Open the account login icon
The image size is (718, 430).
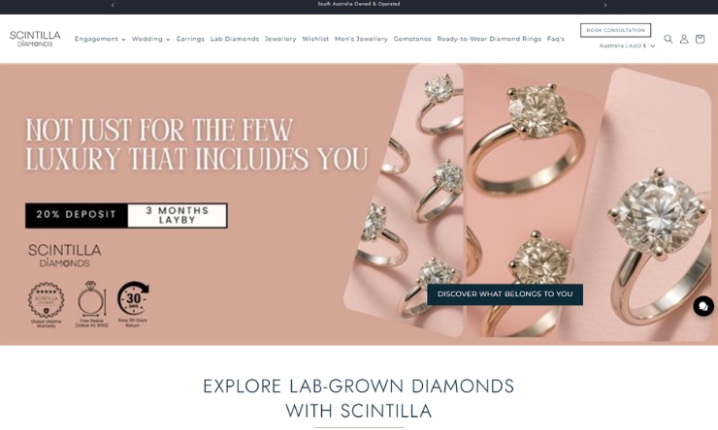pos(684,39)
